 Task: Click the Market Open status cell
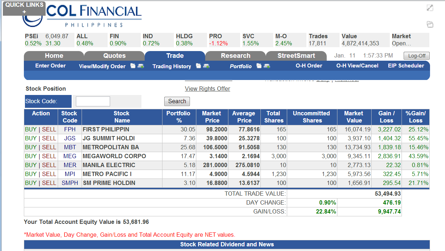coord(410,40)
